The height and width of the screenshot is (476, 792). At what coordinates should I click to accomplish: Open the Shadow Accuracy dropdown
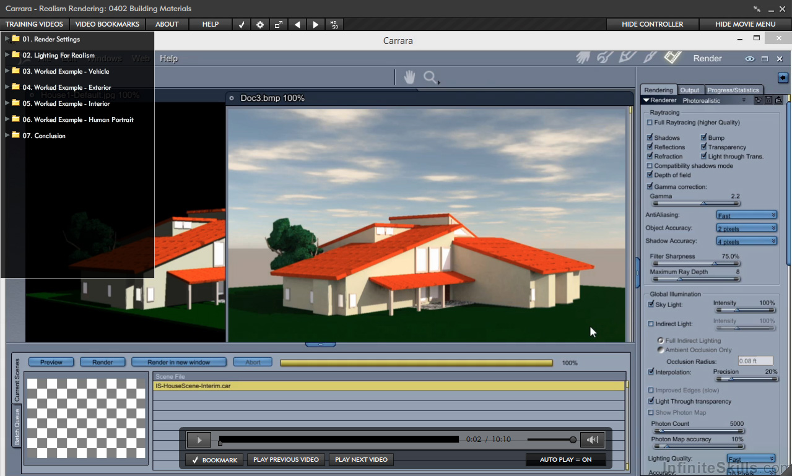(746, 241)
